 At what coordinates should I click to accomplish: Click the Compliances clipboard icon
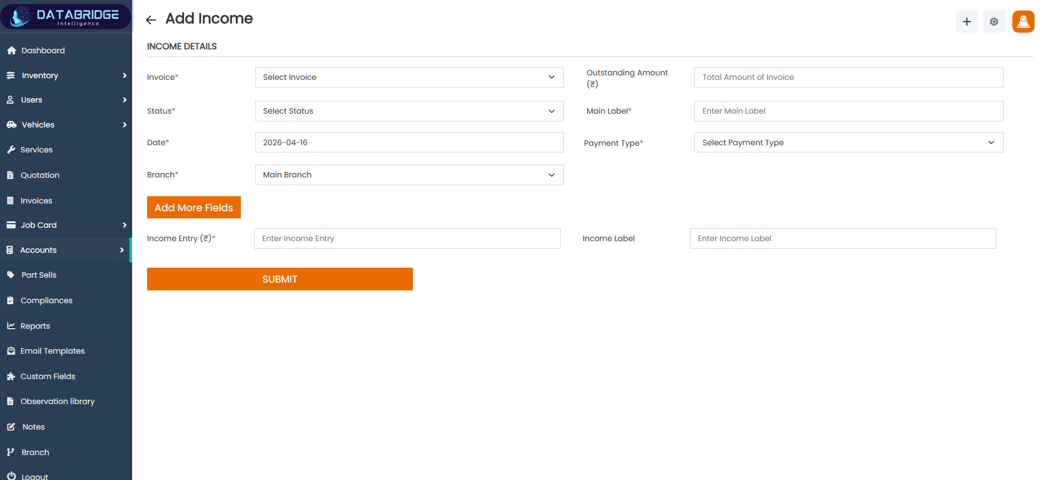(10, 300)
